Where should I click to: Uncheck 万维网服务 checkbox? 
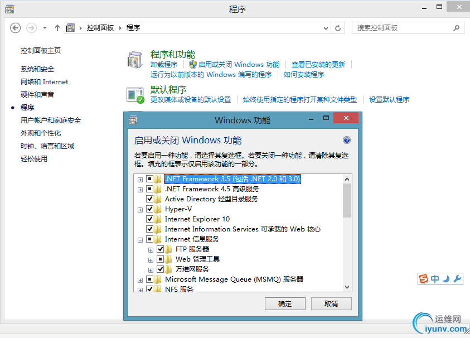click(161, 269)
